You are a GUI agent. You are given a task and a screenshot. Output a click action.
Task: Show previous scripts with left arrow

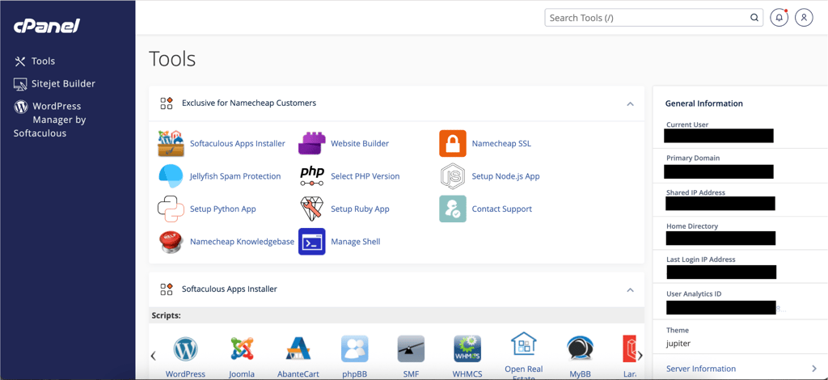click(153, 355)
